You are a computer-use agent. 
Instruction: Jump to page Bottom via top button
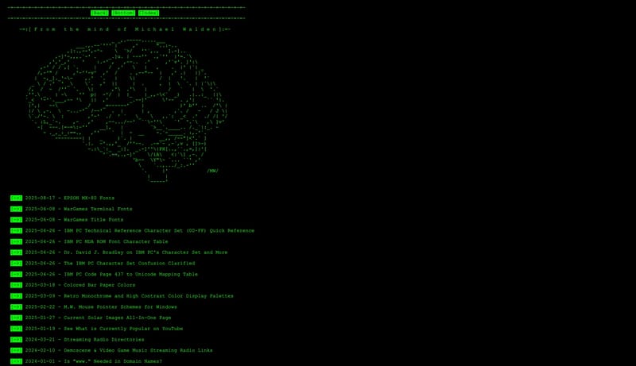pyautogui.click(x=123, y=13)
